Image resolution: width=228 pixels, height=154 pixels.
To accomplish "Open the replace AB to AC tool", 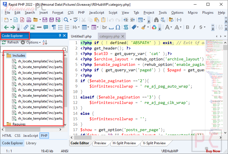I will 163,20.
